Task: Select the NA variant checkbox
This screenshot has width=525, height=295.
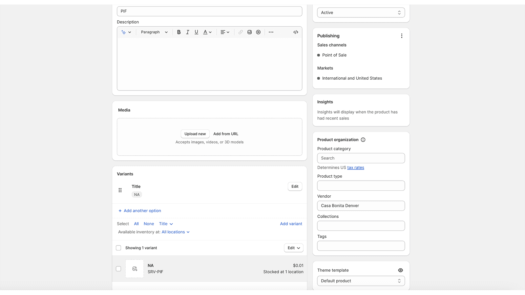Action: (118, 269)
